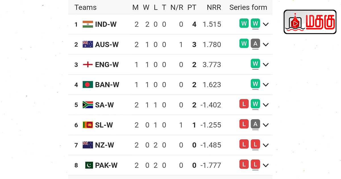Click the India flag icon

click(88, 24)
